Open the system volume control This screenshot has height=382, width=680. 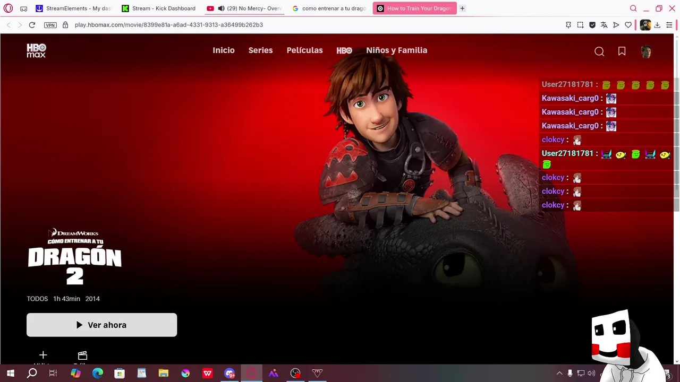click(591, 374)
